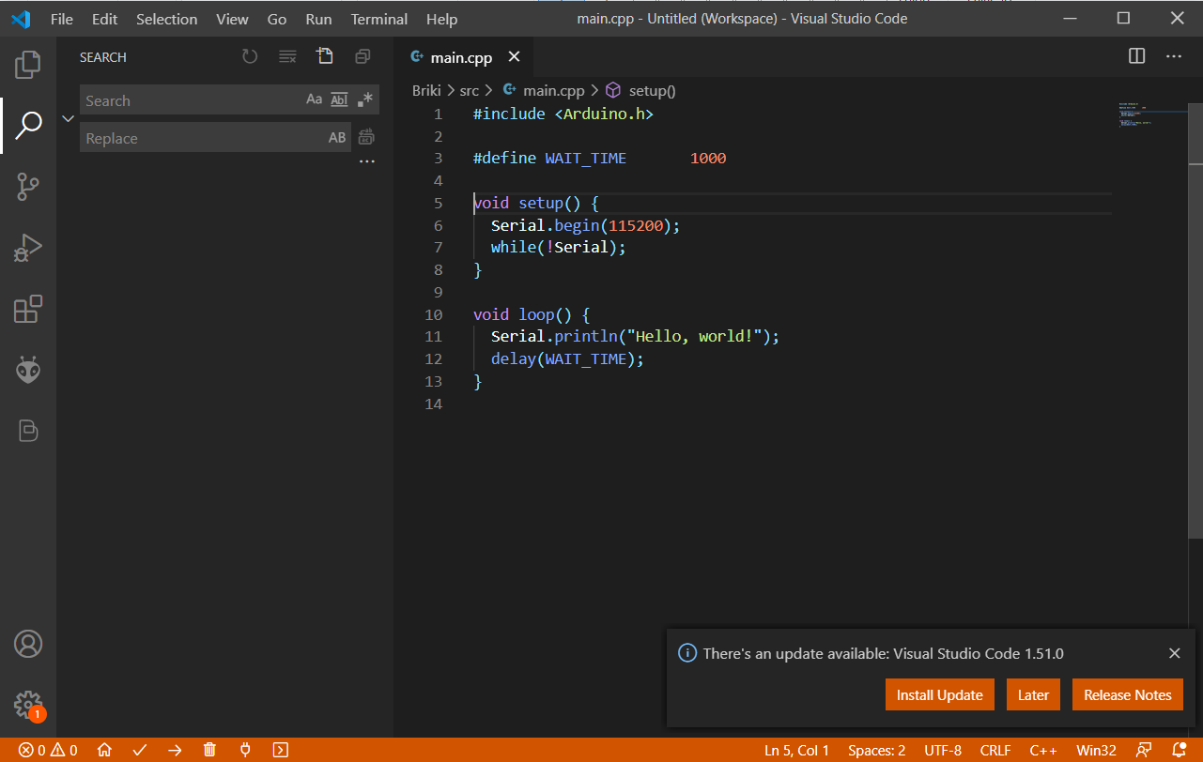
Task: Open the Help menu
Action: click(441, 19)
